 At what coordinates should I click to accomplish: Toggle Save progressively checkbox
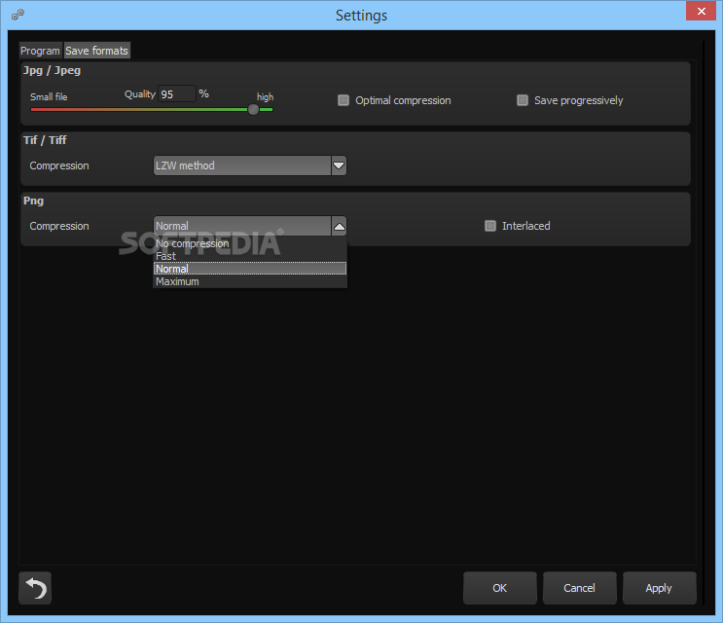(523, 100)
